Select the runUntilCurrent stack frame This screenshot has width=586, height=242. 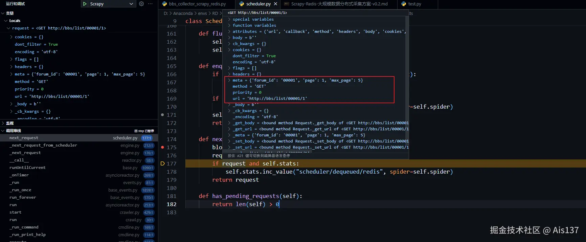[79, 168]
